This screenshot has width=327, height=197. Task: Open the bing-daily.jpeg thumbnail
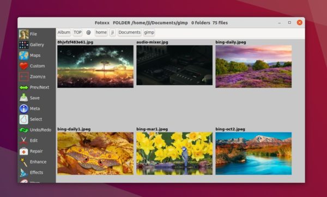click(x=253, y=66)
